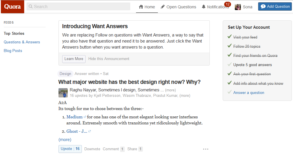Viewport: 293px width, 156px height.
Task: Click the Home house icon
Action: (x=141, y=7)
